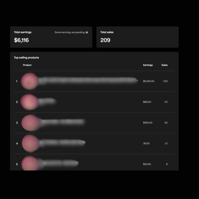Click the rank 4 product thumbnail
The width and height of the screenshot is (199, 199).
pyautogui.click(x=30, y=143)
